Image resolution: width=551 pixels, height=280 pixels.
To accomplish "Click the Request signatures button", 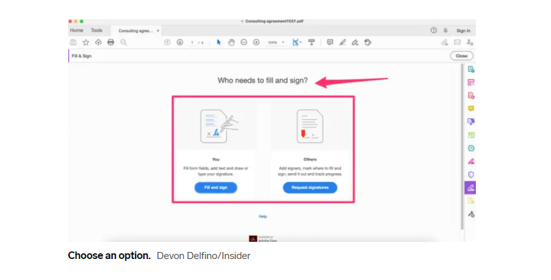I will coord(310,188).
